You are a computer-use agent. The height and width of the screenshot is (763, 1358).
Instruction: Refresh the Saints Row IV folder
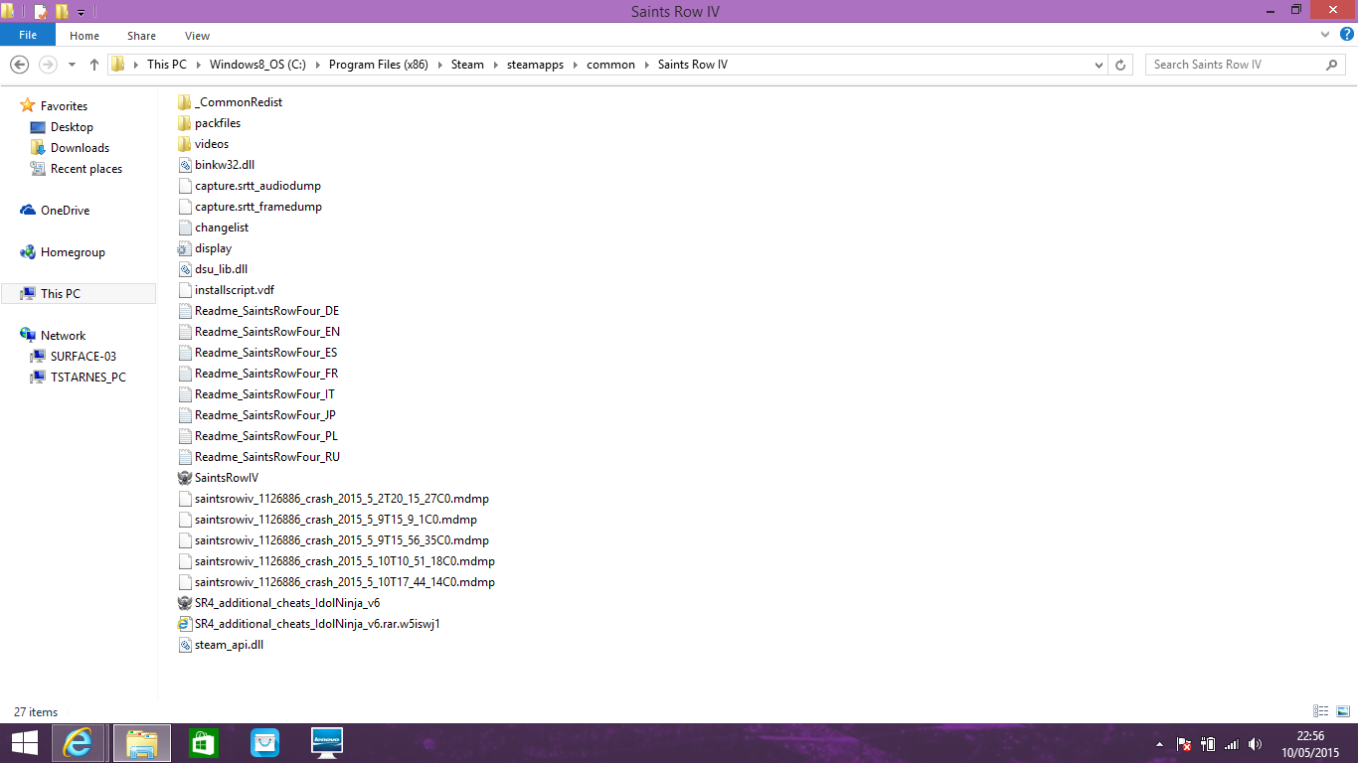(1120, 65)
